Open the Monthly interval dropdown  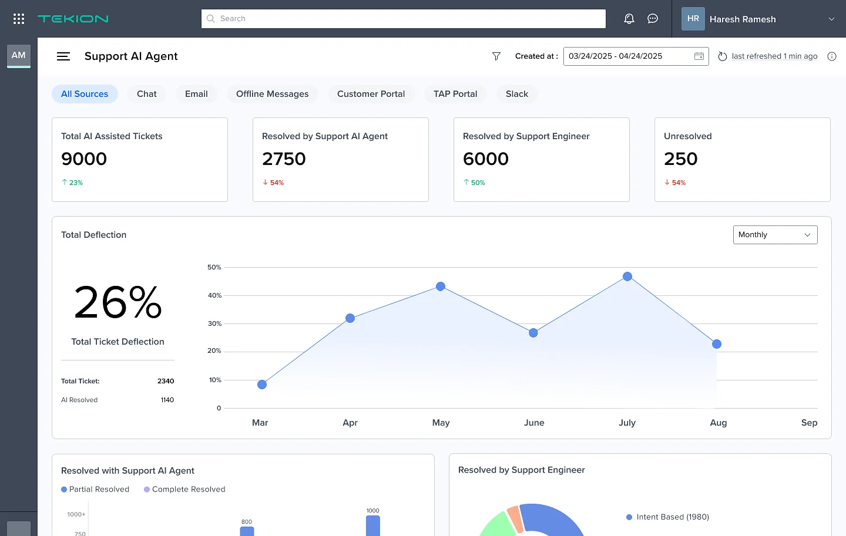[775, 235]
